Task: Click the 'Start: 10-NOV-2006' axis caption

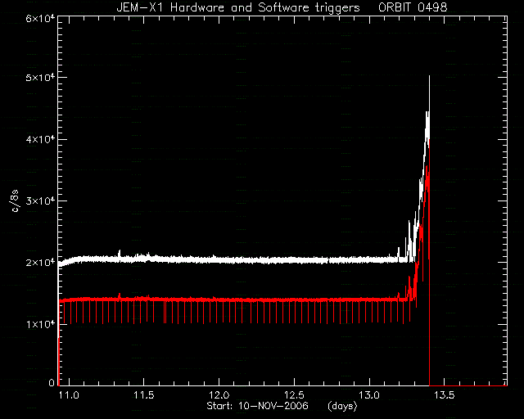Action: tap(257, 406)
